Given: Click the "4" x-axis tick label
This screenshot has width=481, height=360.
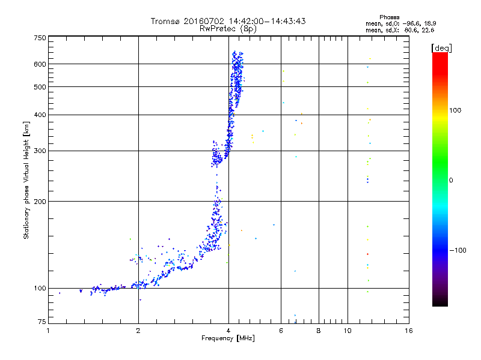Looking at the screenshot, I should tap(228, 331).
